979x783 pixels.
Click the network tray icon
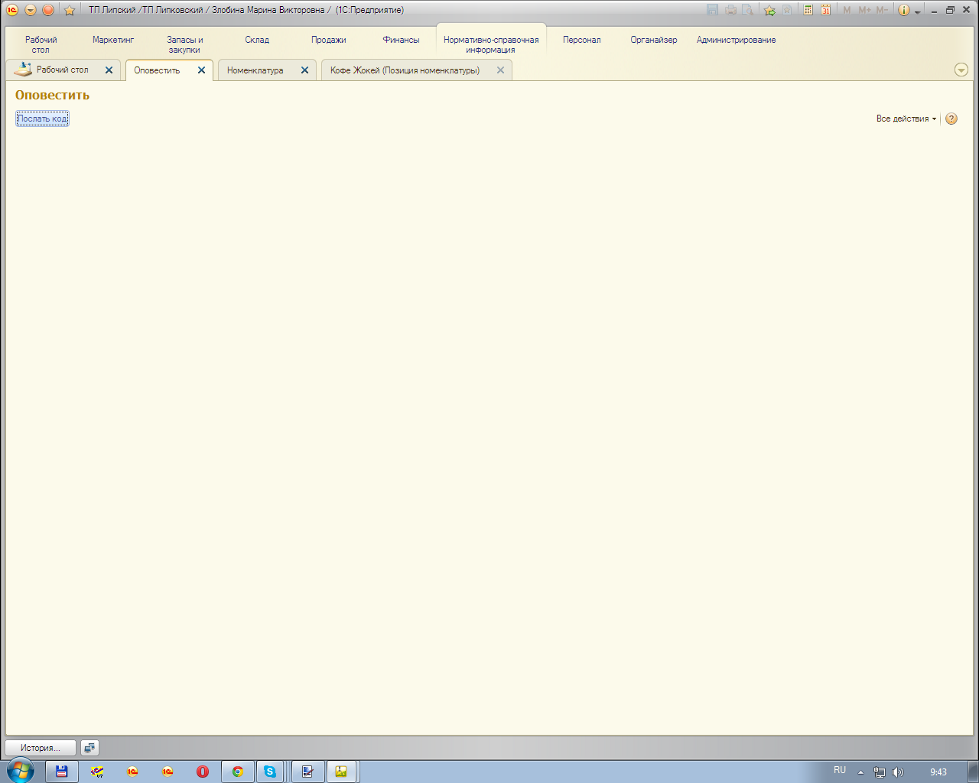pos(880,772)
